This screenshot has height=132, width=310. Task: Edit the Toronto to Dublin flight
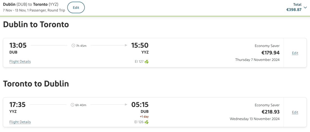(x=295, y=112)
